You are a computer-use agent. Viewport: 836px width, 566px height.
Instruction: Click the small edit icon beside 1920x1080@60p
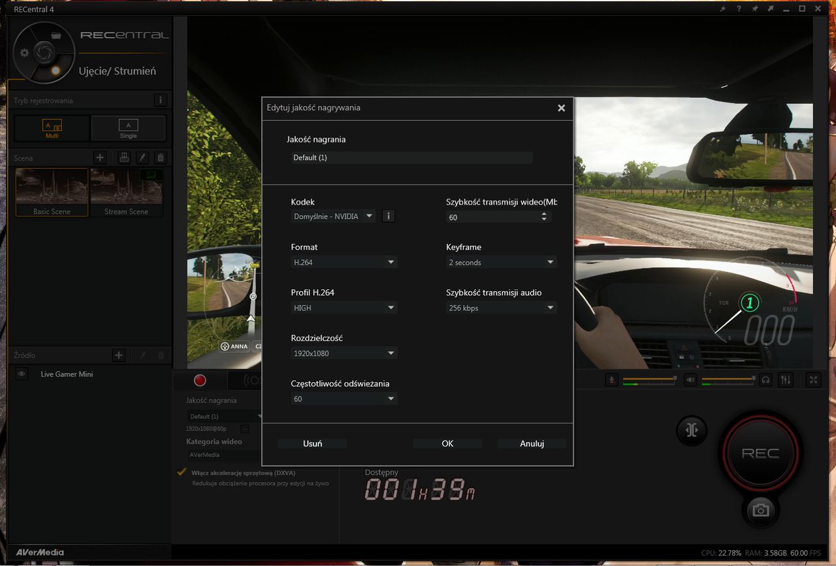pyautogui.click(x=245, y=429)
